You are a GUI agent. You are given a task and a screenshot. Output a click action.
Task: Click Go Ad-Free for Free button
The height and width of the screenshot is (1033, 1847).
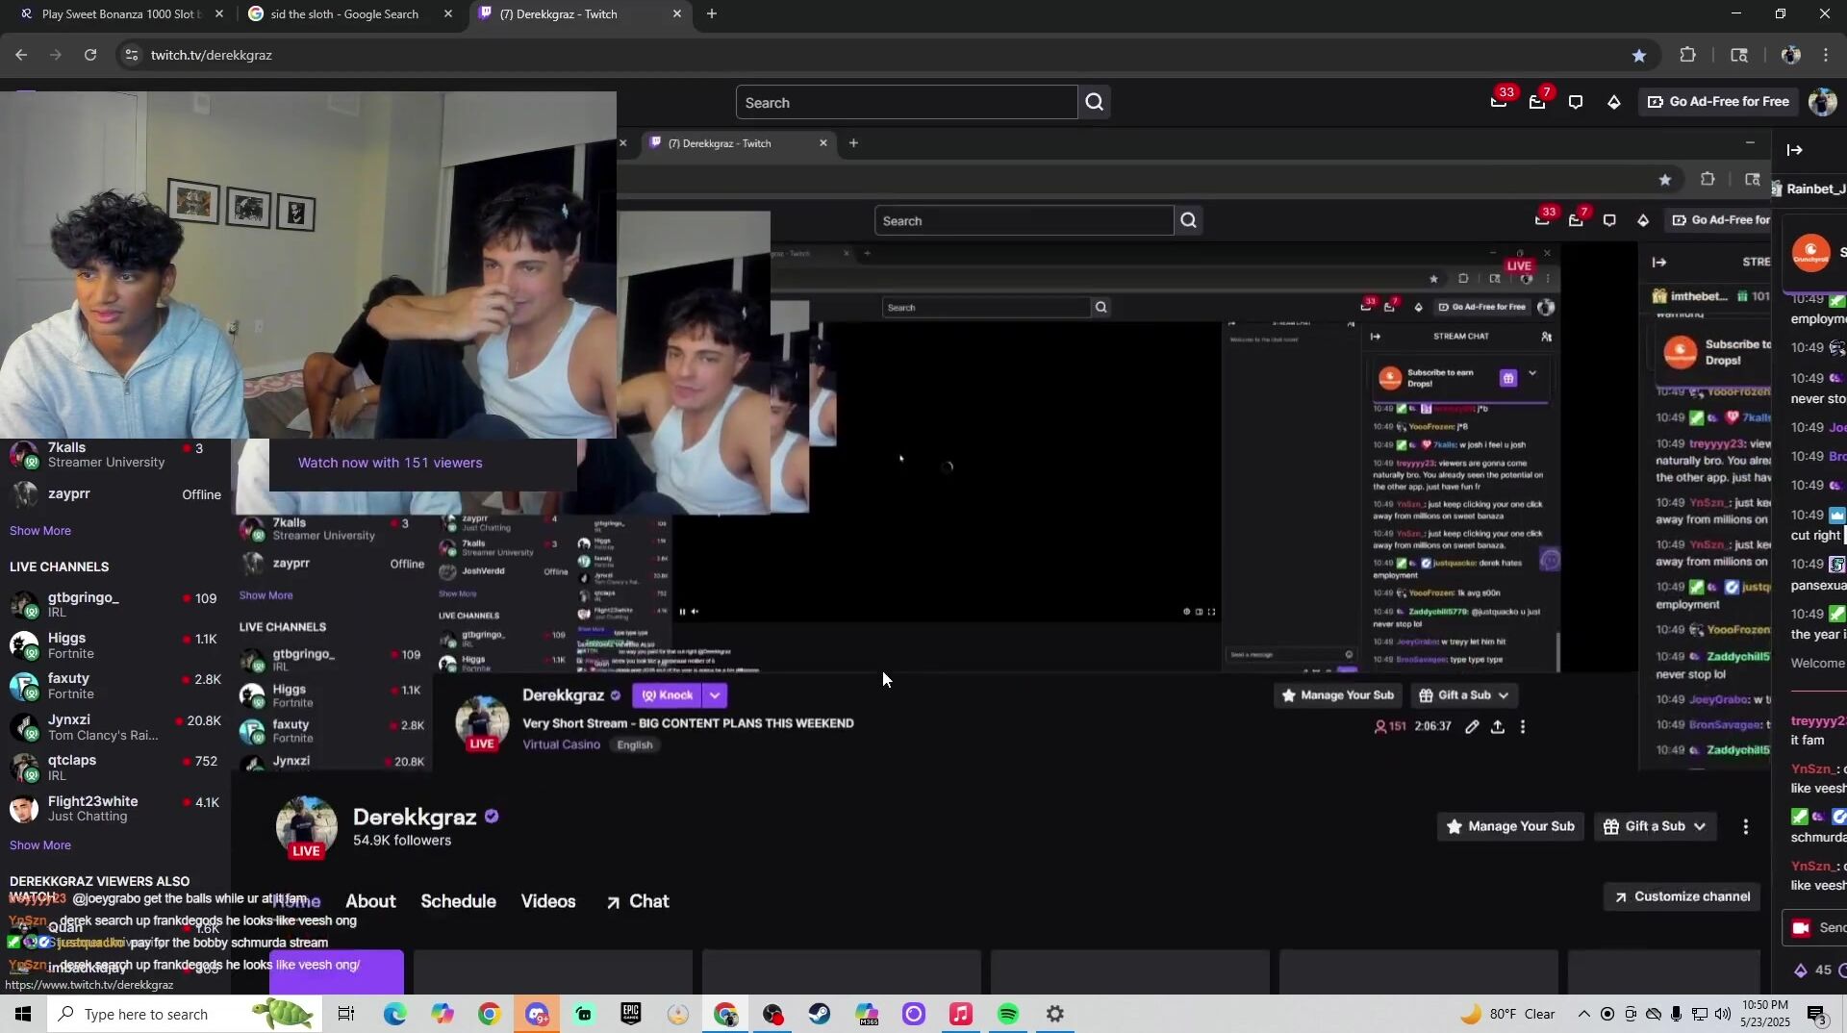1718,102
